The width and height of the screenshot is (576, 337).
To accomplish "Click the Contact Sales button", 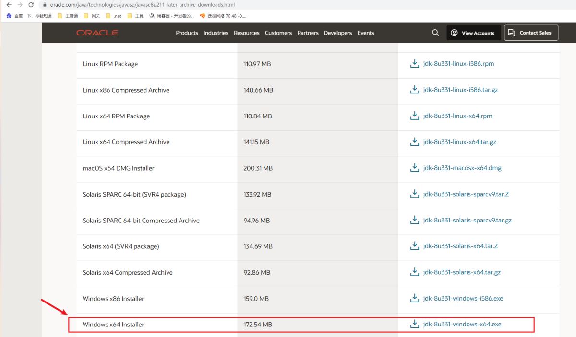I will click(531, 33).
